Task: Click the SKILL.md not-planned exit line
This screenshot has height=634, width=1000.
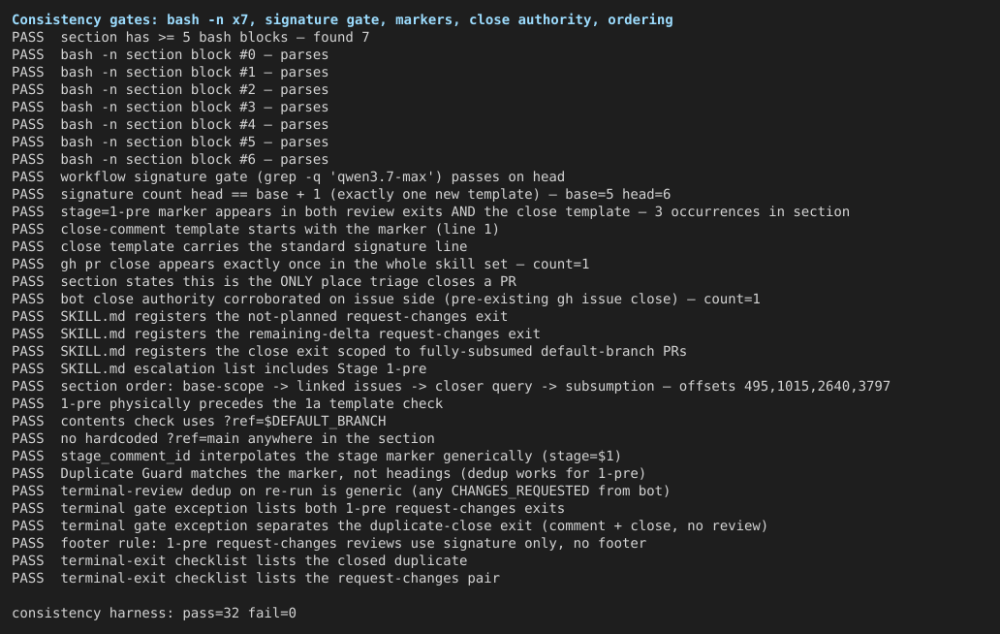Action: tap(260, 316)
